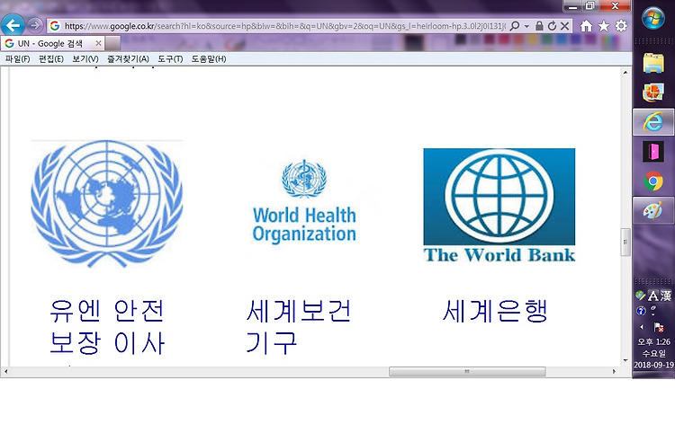Screen dimensions: 675x424
Task: Click the horizontal scrollbar right arrow
Action: point(614,372)
